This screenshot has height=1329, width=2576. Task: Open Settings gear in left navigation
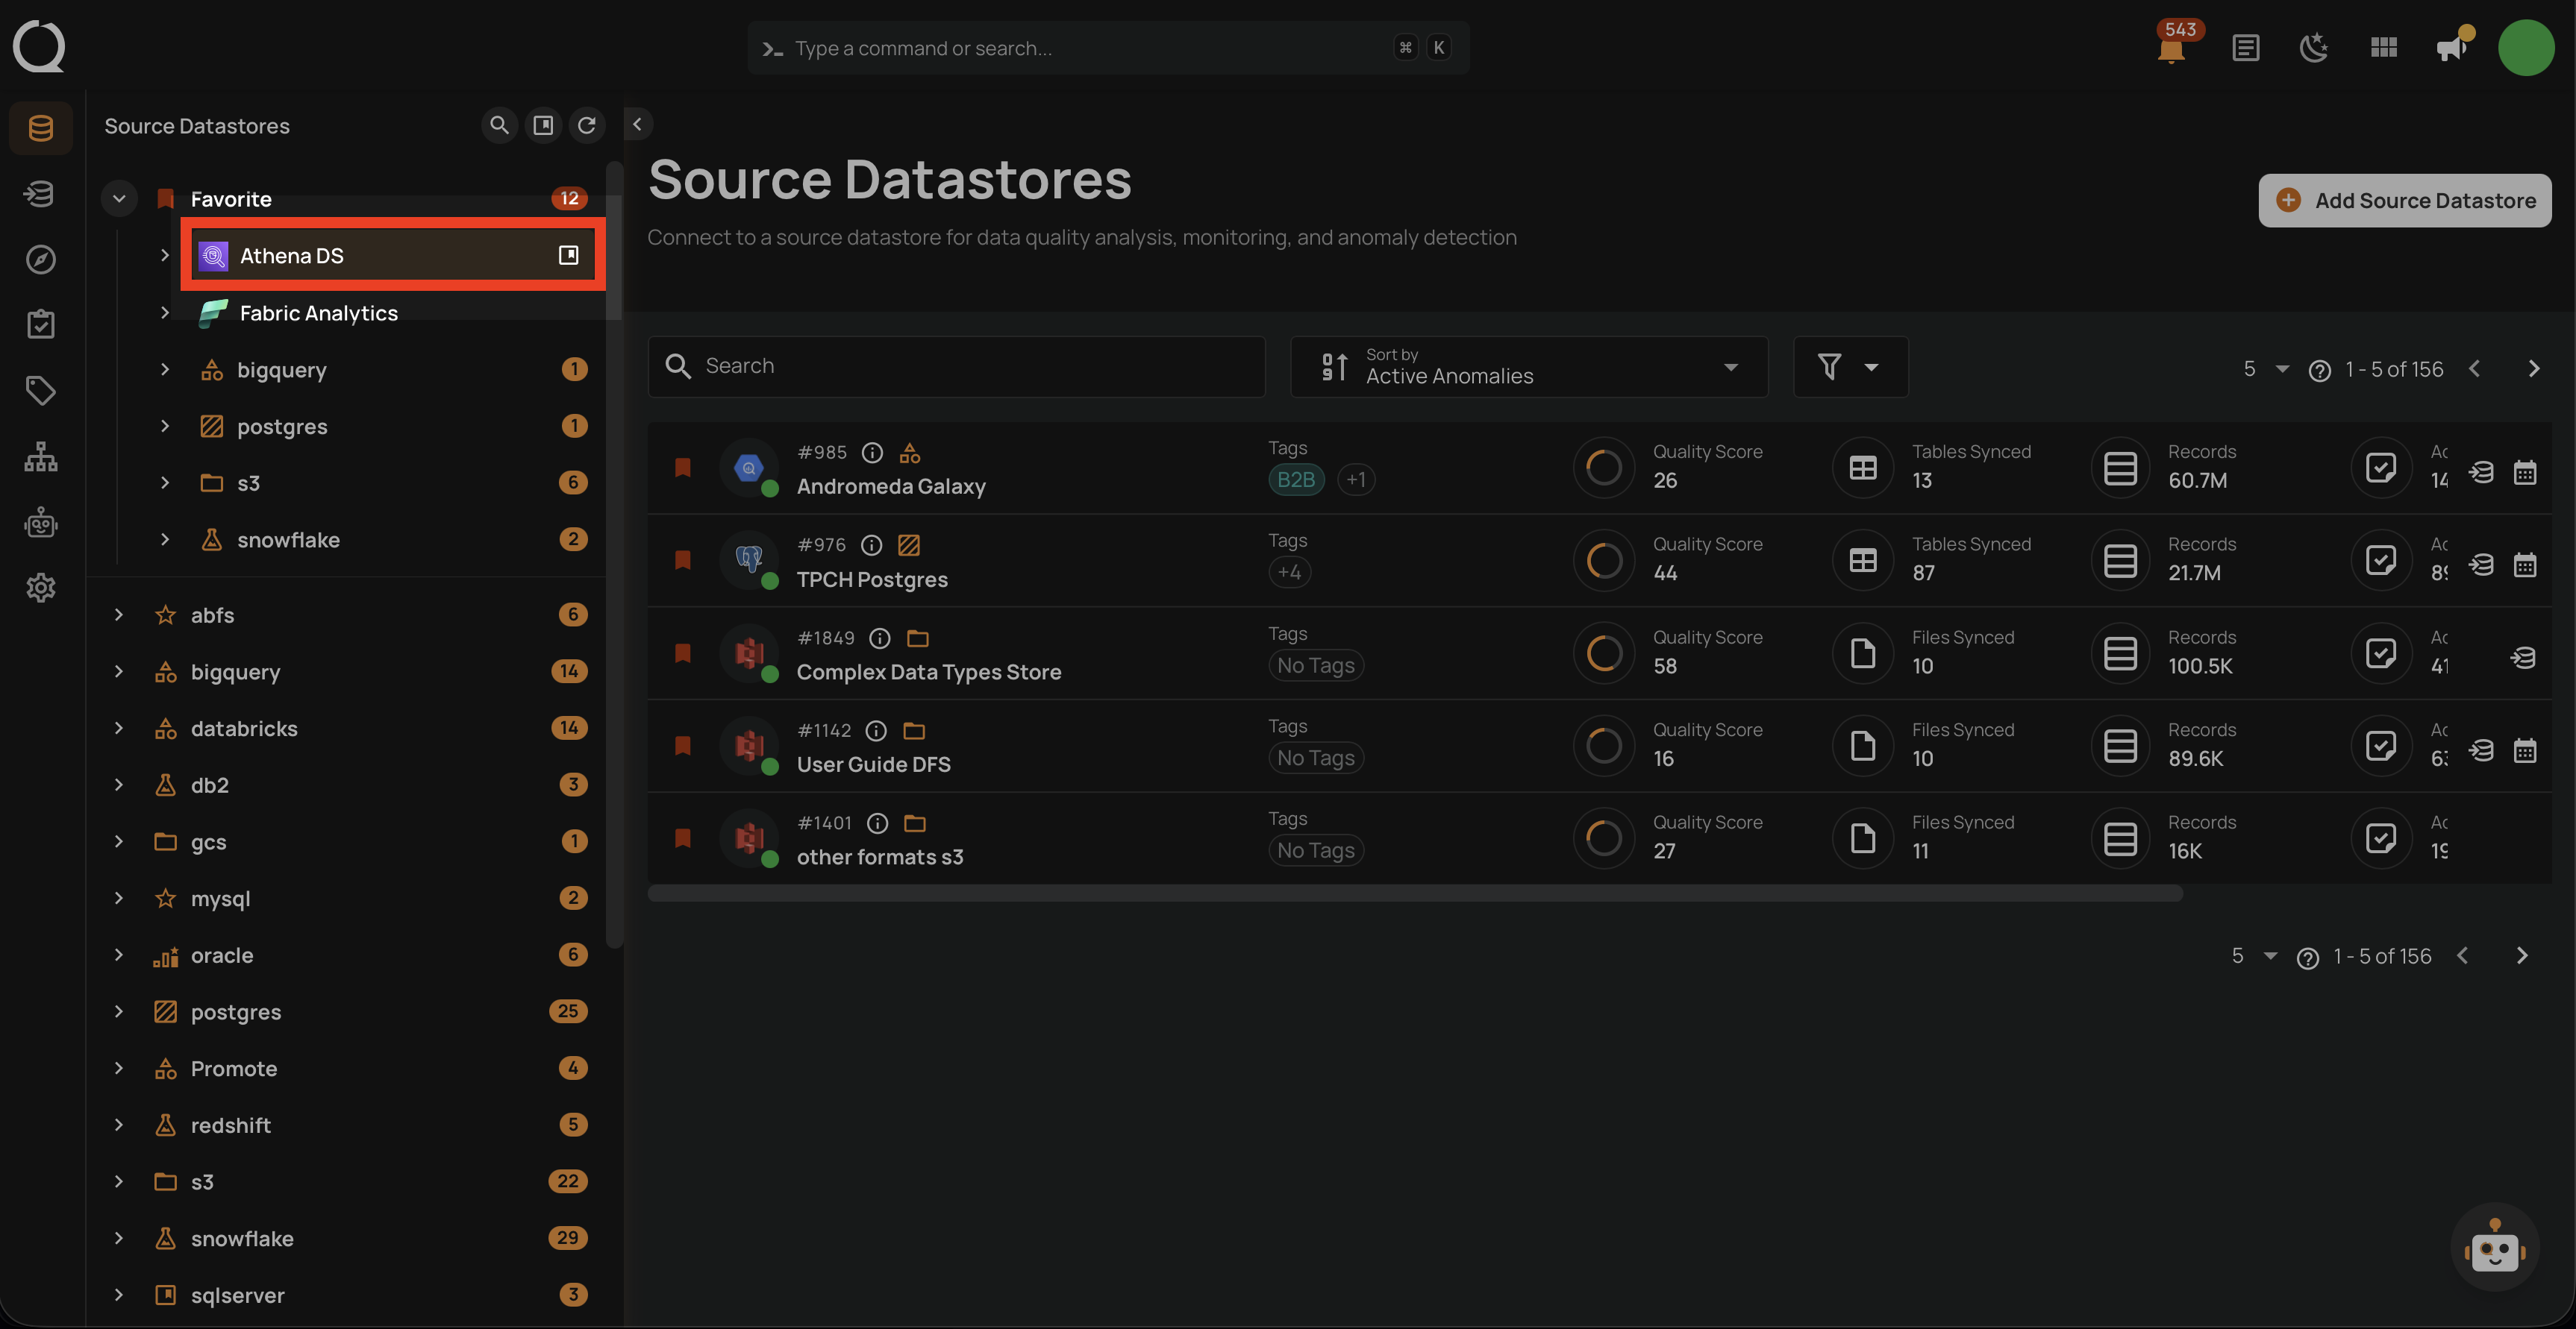click(x=40, y=588)
